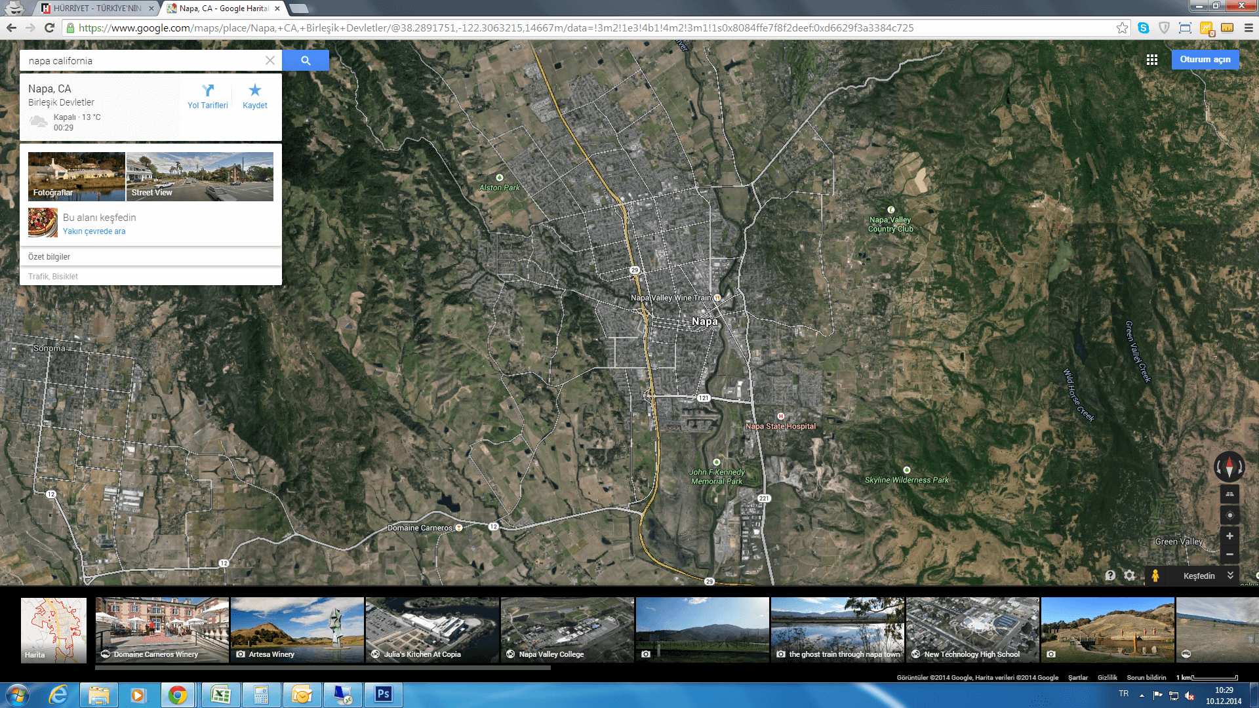Show my location on the map
This screenshot has height=708, width=1259.
[x=1229, y=515]
